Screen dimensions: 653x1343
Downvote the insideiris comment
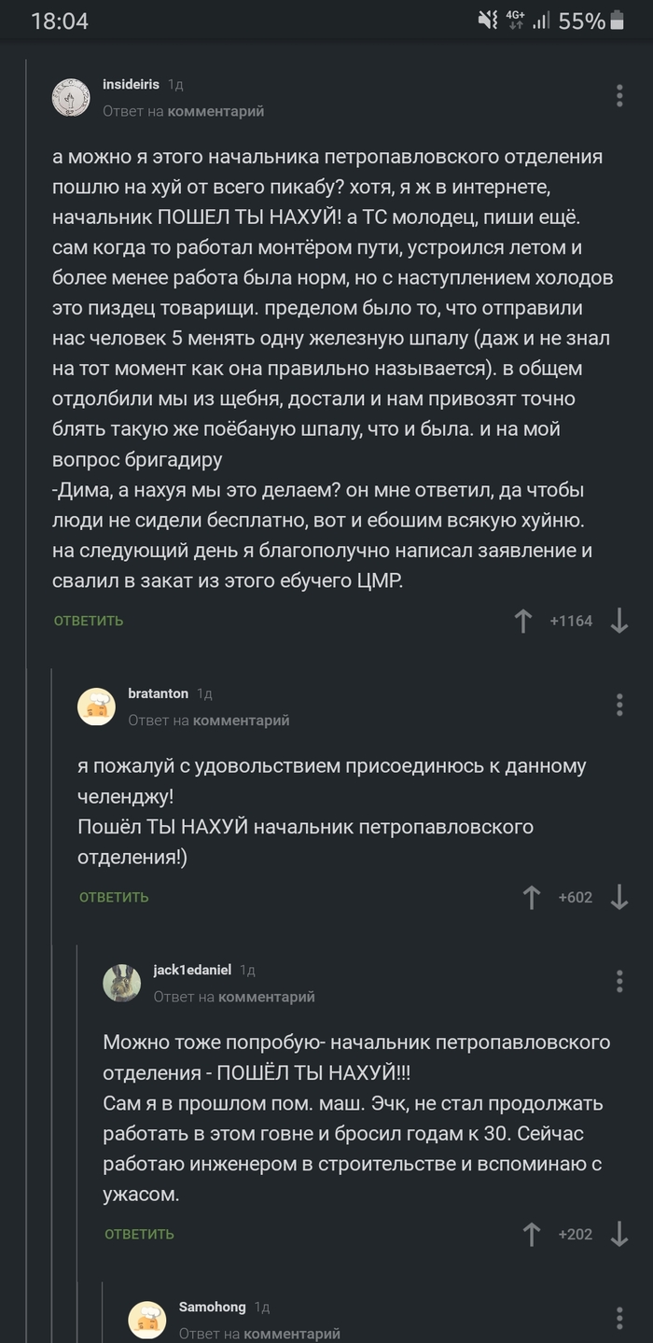click(x=619, y=621)
